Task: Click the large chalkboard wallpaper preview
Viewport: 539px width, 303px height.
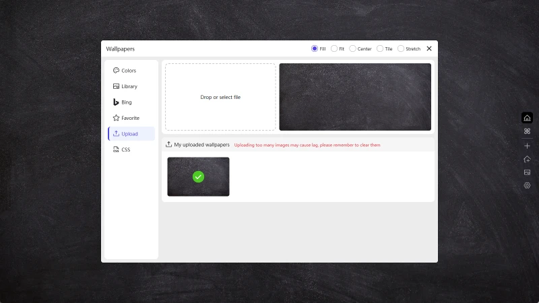Action: (x=355, y=97)
